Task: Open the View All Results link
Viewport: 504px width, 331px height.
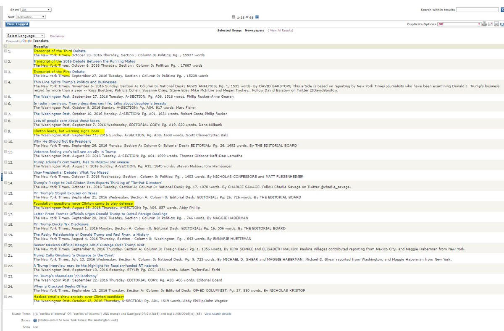Action: pos(281,30)
